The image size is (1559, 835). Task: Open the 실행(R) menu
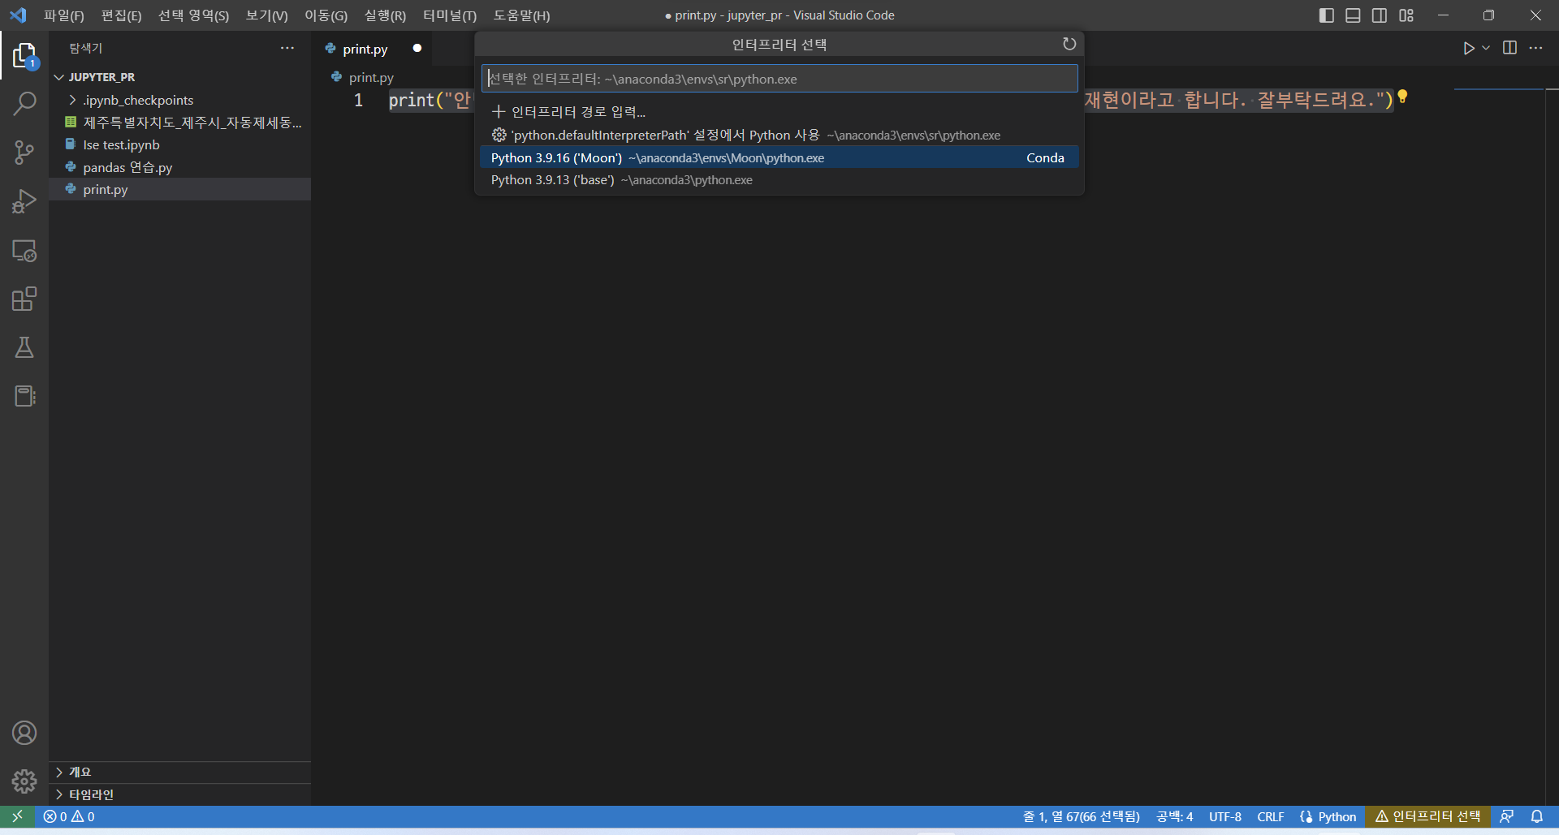point(385,15)
